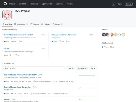Open blonde third member avatar in People
The width and height of the screenshot is (136, 102).
[x=112, y=35]
